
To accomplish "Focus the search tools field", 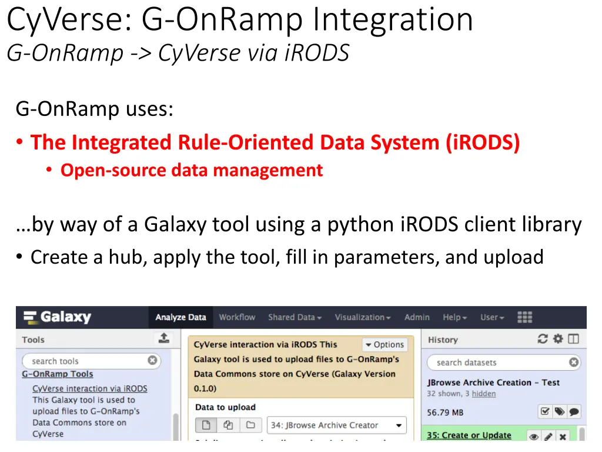I will (91, 361).
